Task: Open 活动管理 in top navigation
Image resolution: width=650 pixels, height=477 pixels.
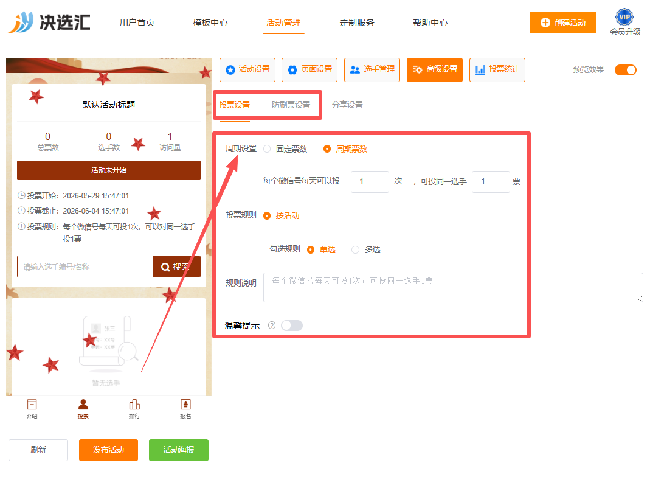Action: 283,23
